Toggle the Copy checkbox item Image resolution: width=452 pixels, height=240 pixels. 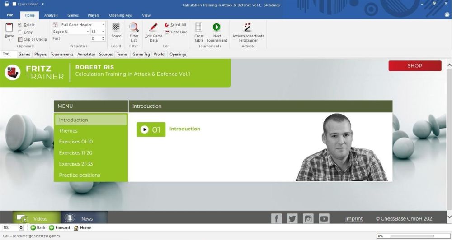point(20,32)
